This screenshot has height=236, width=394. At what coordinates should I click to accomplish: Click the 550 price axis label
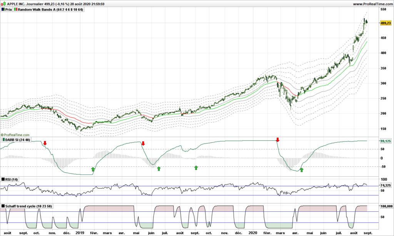pos(383,10)
